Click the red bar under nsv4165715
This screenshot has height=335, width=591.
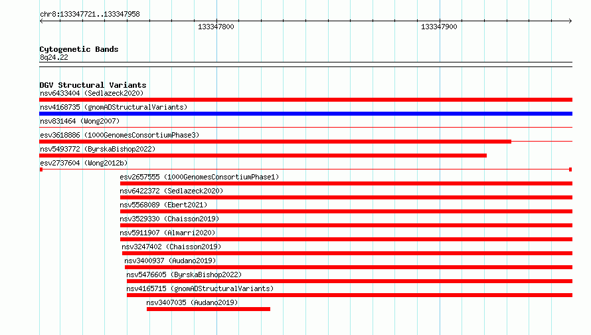click(350, 295)
